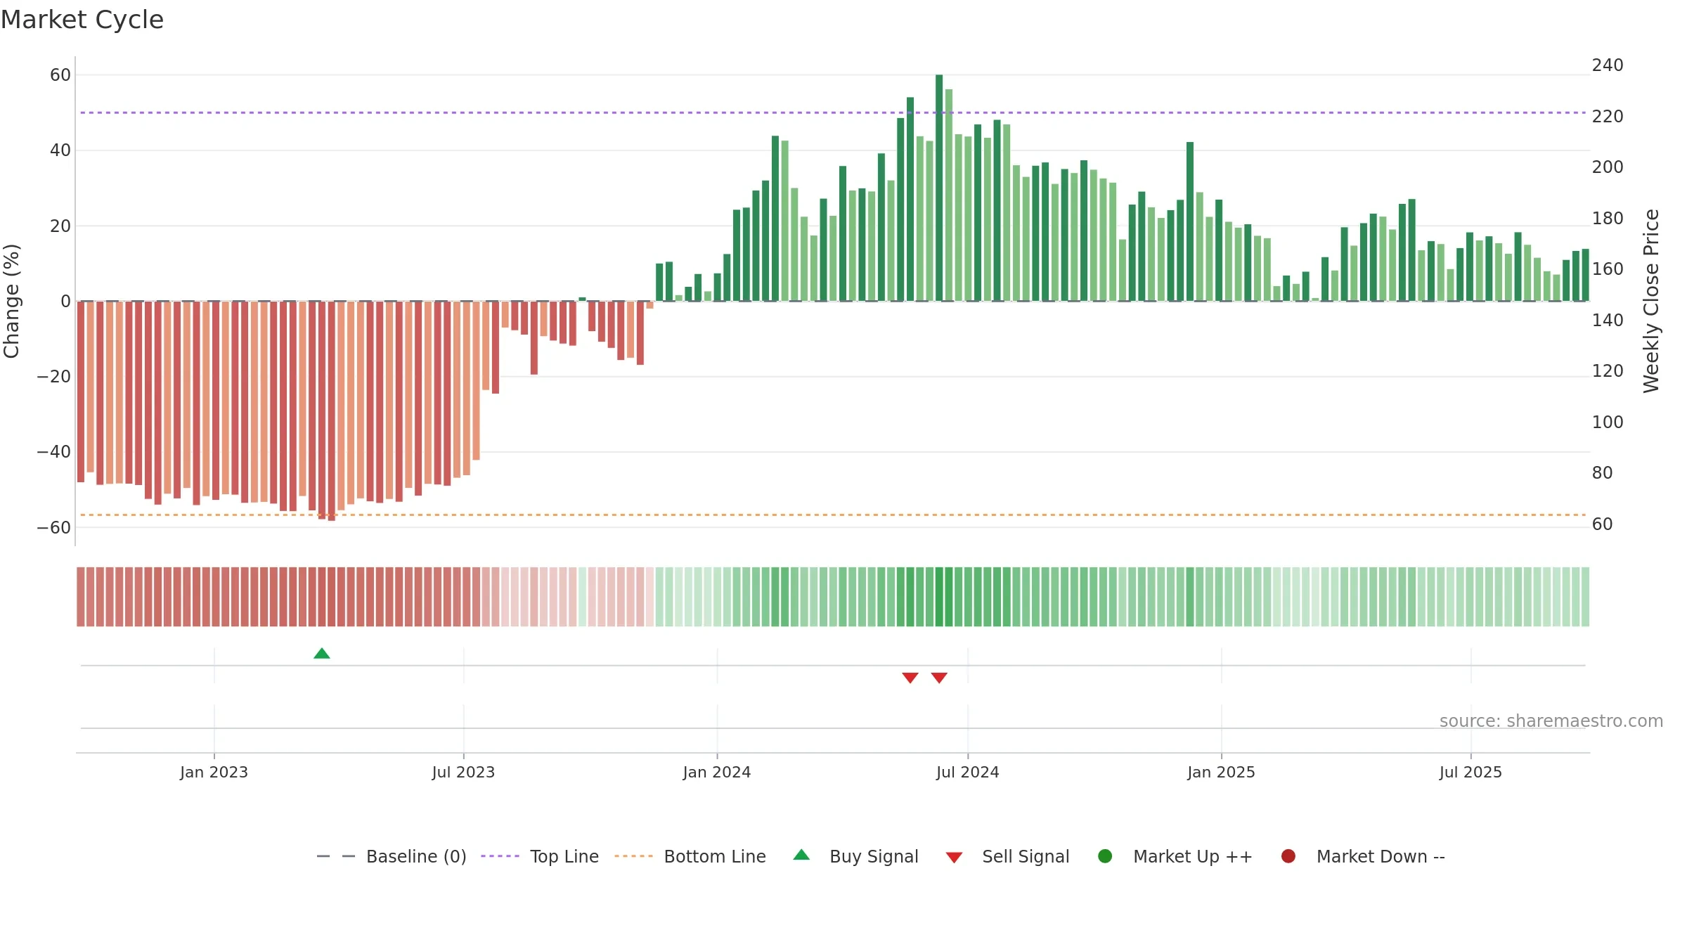Click the lone pale green cell among pink heatmap cells
The width and height of the screenshot is (1687, 949).
(x=582, y=597)
